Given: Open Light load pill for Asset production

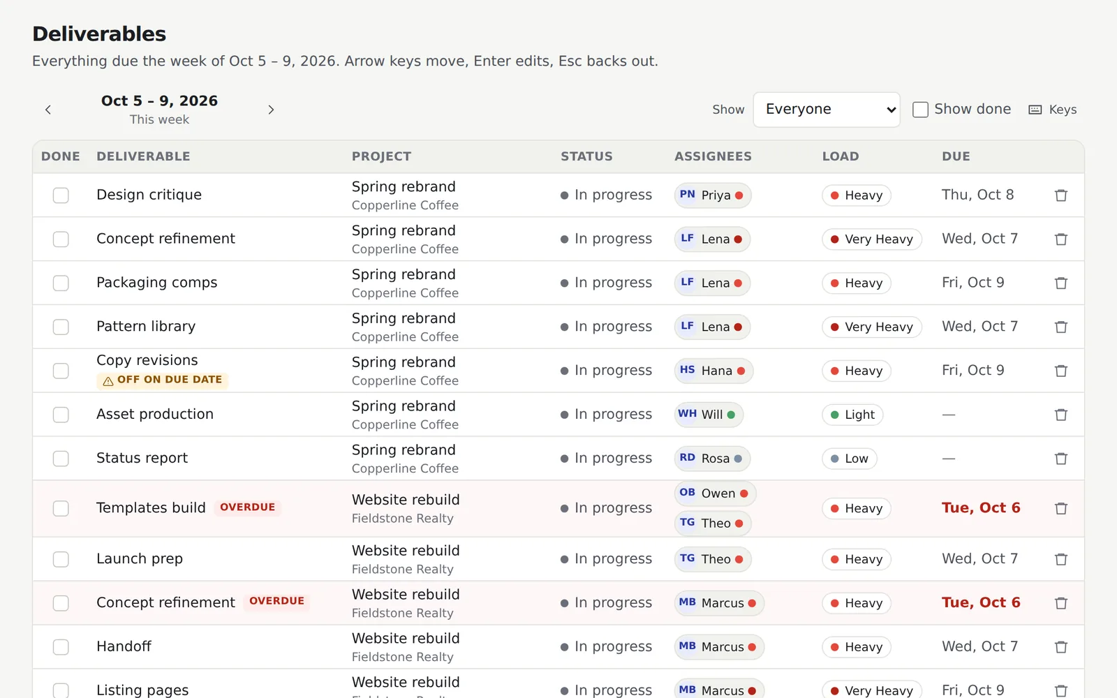Looking at the screenshot, I should pos(852,415).
